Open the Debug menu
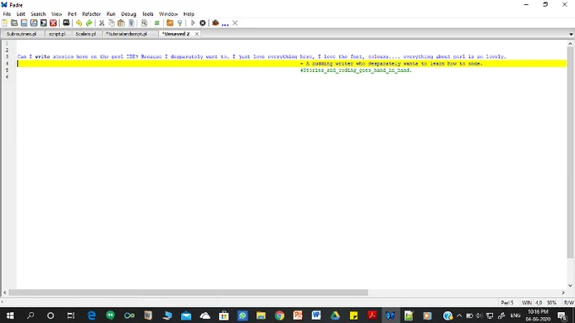This screenshot has width=575, height=323. click(x=129, y=14)
